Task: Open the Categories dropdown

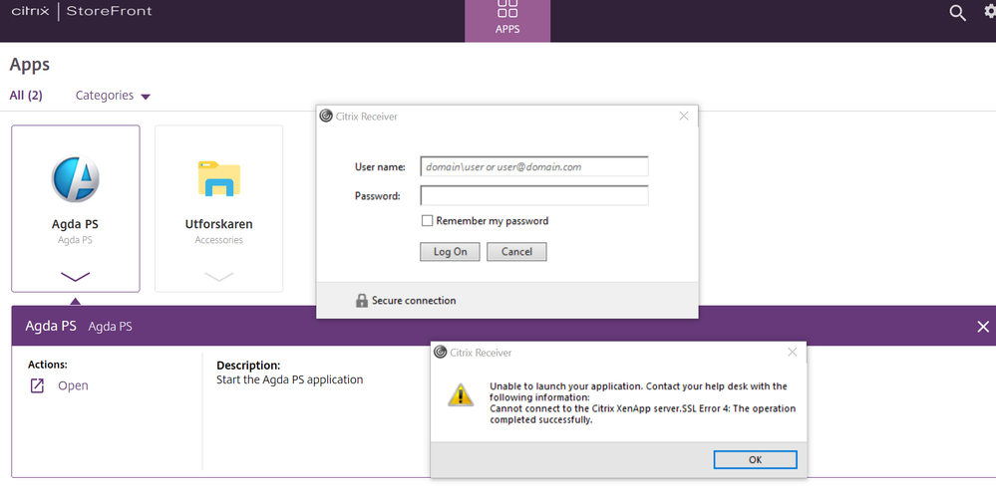Action: pos(113,96)
